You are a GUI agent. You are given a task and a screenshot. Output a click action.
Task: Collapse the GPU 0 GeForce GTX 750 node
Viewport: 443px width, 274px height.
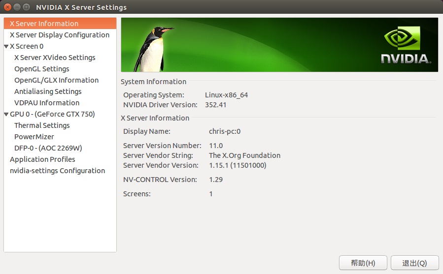[6, 114]
